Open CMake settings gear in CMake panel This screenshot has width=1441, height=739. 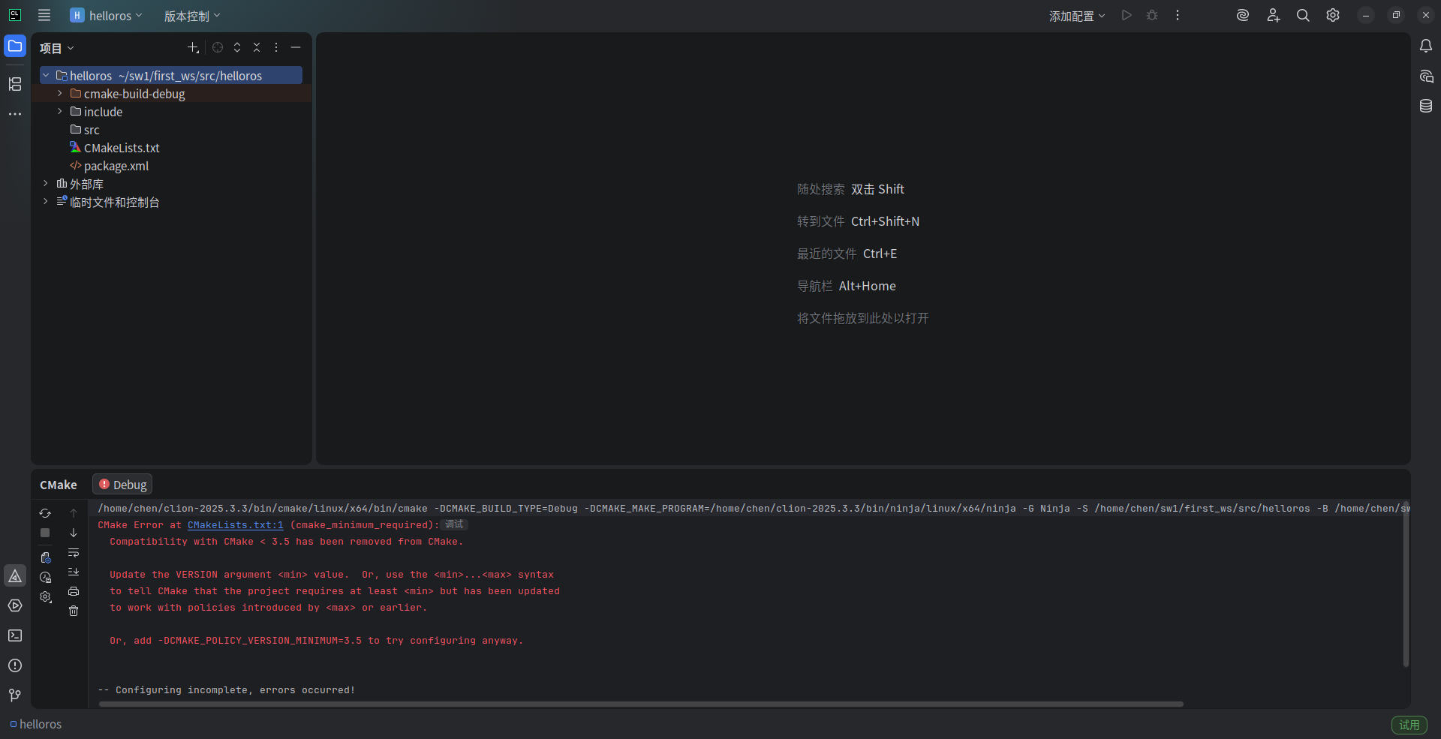point(45,596)
